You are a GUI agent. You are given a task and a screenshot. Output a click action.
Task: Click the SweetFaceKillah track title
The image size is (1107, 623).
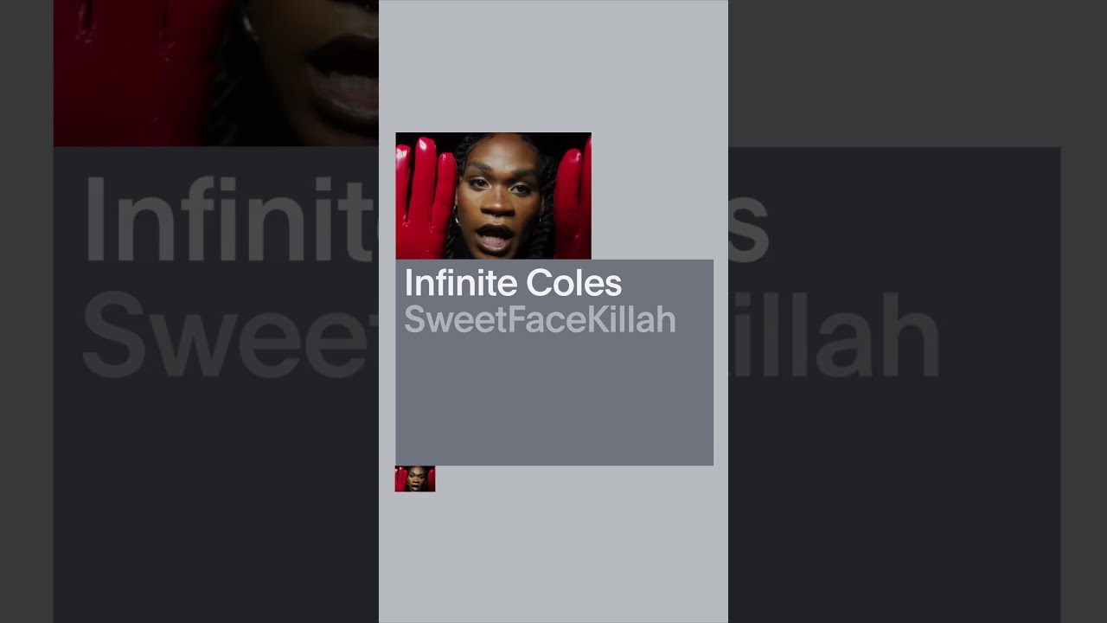click(540, 320)
